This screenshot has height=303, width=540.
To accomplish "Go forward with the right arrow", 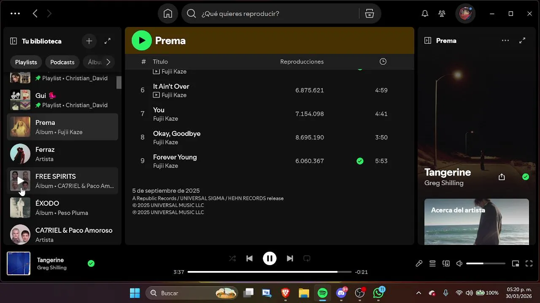I will click(49, 13).
